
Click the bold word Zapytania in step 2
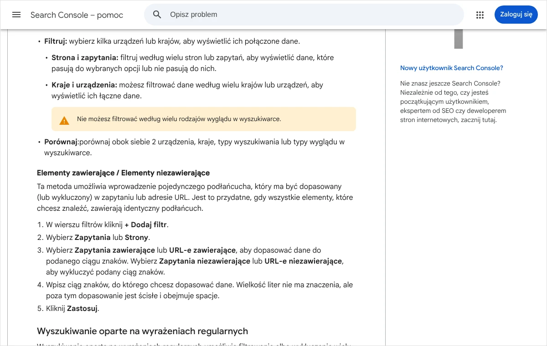(93, 238)
